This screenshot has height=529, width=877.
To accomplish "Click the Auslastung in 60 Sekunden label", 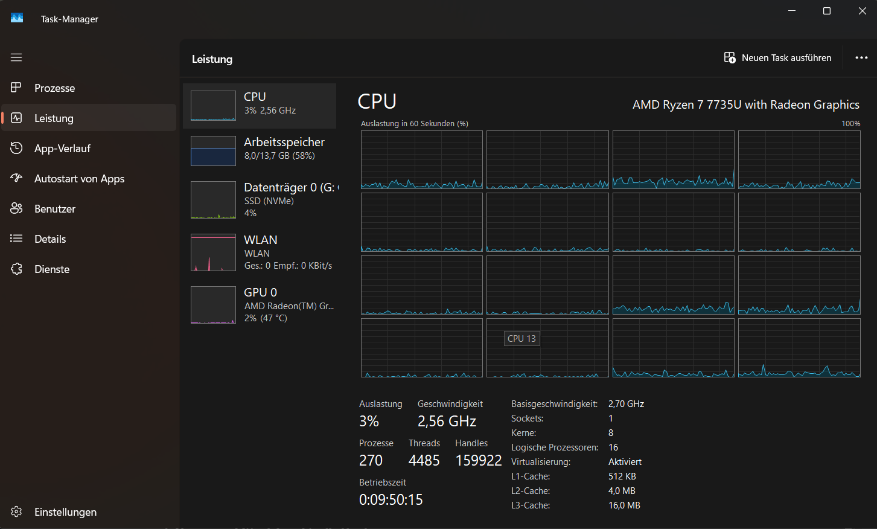I will point(415,123).
